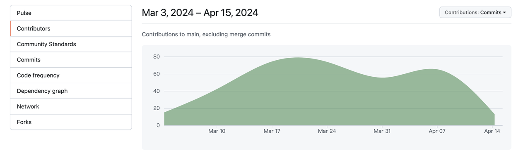
Task: Expand the Contributions: Commits dropdown
Action: [475, 12]
